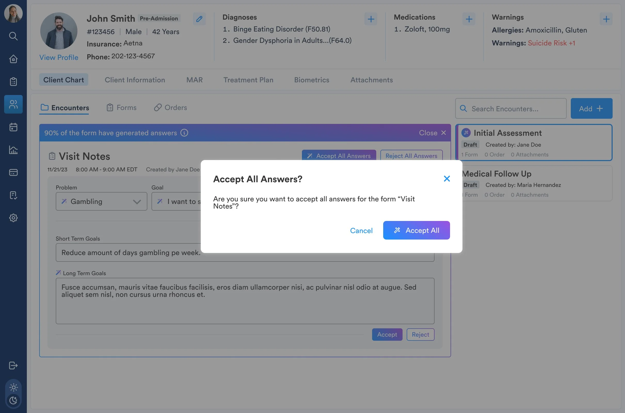The height and width of the screenshot is (413, 625).
Task: Open the analytics chart sidebar icon
Action: tap(13, 150)
